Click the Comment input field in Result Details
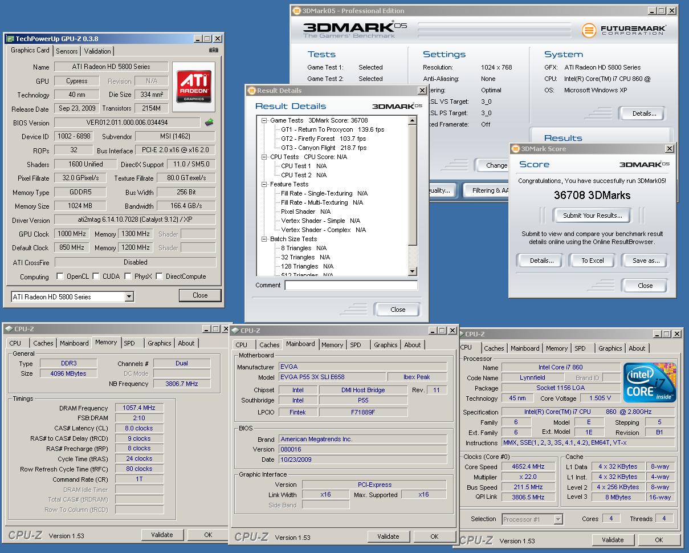The height and width of the screenshot is (553, 689). 351,285
